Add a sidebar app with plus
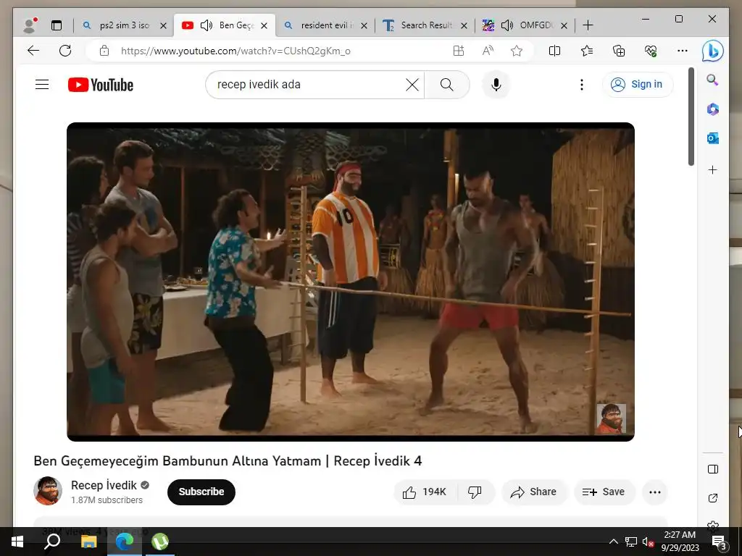 click(x=713, y=169)
